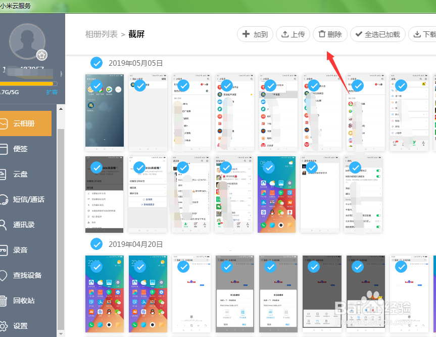436x337 pixels.
Task: Click the sidebar scrollbar down arrow
Action: [61, 333]
